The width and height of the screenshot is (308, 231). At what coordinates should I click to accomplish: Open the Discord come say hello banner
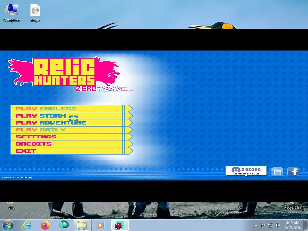coord(246,171)
